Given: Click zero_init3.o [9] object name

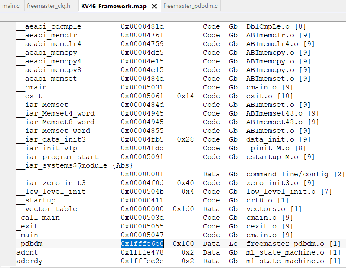Looking at the screenshot, I should [x=281, y=183].
